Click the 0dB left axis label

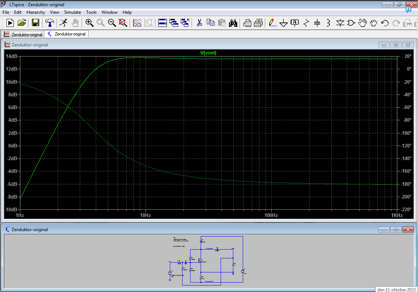coord(13,146)
